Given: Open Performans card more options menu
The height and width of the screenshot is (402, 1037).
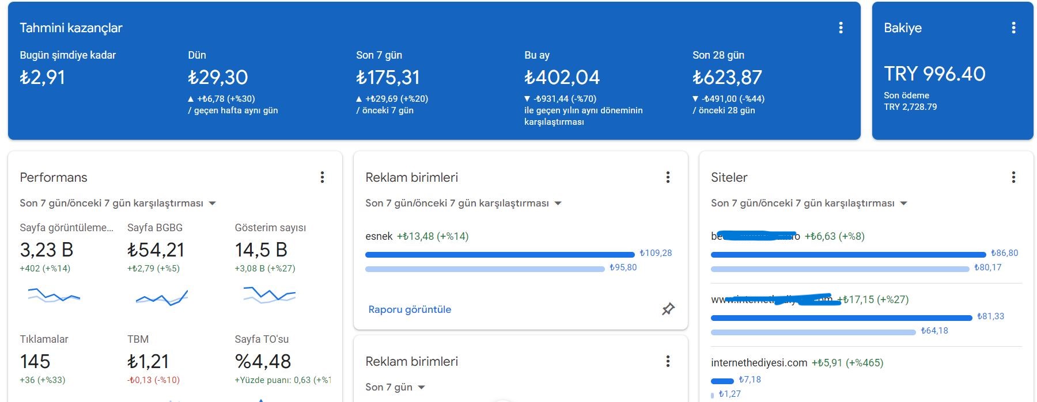Looking at the screenshot, I should coord(322,177).
